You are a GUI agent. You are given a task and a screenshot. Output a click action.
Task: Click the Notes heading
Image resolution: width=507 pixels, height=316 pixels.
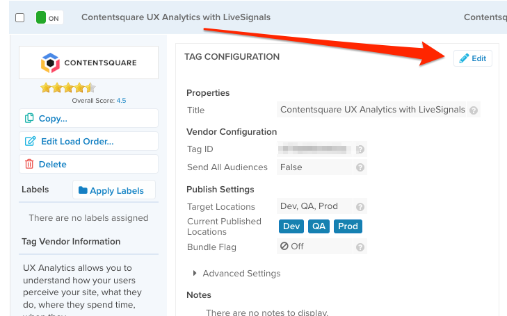[x=199, y=295]
